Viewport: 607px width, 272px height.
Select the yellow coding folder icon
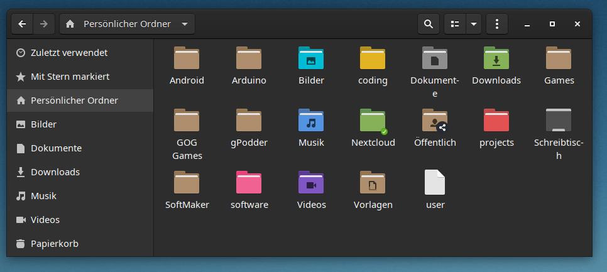(x=373, y=58)
